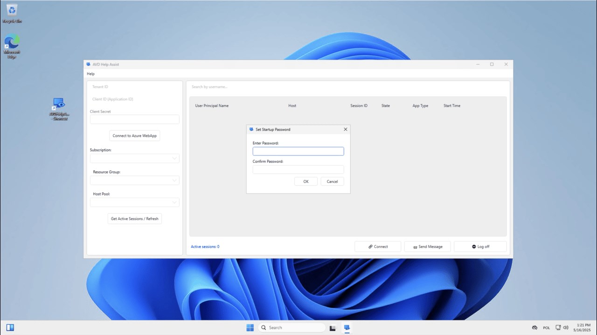Click Connect to Azure WebApp button
Image resolution: width=597 pixels, height=335 pixels.
click(135, 136)
